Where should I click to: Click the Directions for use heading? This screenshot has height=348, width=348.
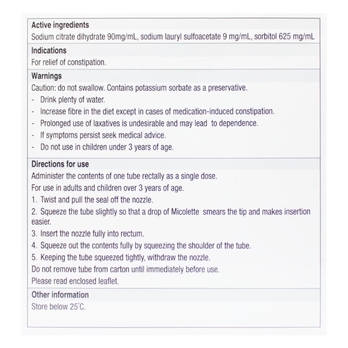[x=60, y=164]
